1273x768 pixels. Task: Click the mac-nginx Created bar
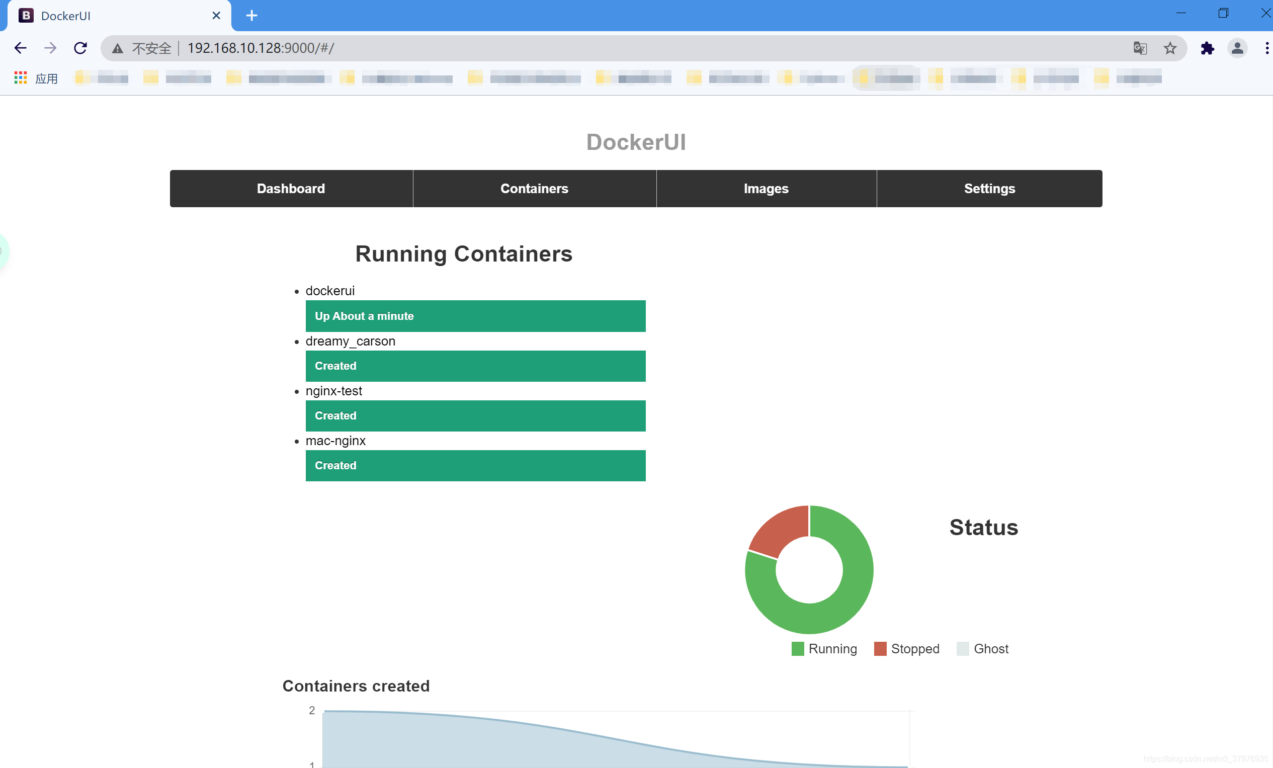475,465
